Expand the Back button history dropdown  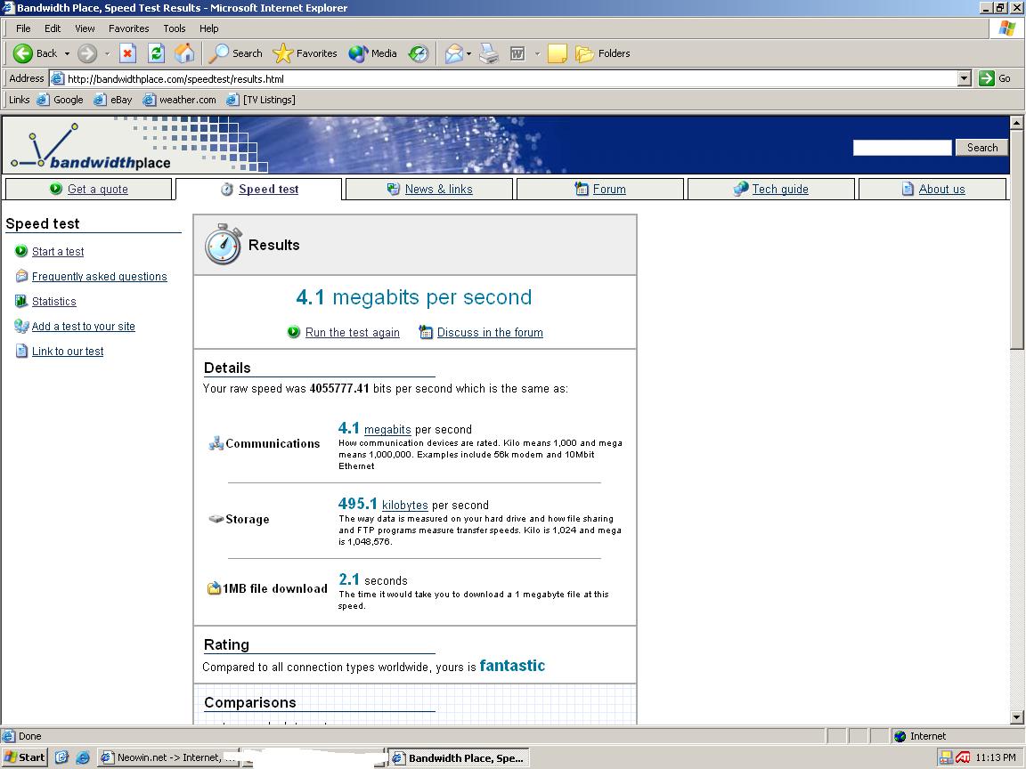[x=67, y=53]
